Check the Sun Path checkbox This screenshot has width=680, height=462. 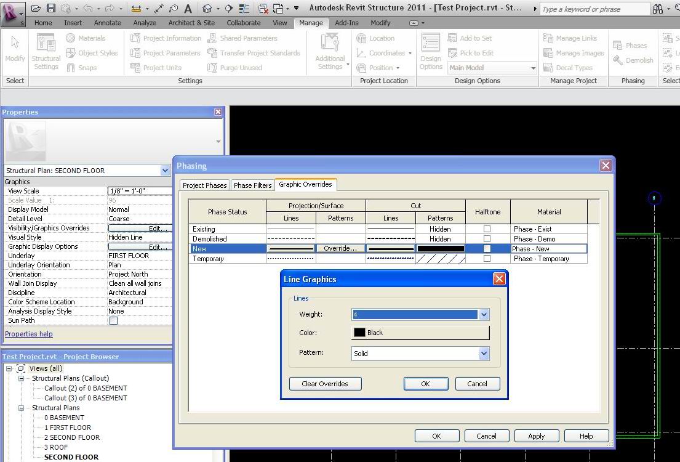pyautogui.click(x=113, y=321)
